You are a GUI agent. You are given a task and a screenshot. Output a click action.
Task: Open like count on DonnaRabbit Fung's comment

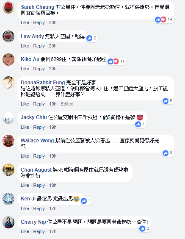tap(168, 101)
